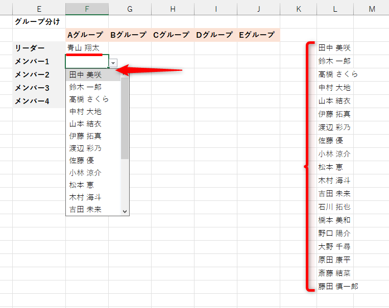This screenshot has width=389, height=308.
Task: Click 木村 海斗 in column L
Action: tap(335, 181)
